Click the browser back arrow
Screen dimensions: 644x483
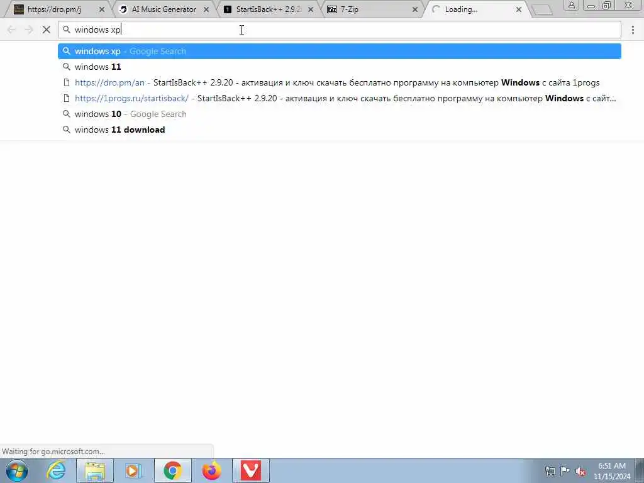(11, 30)
